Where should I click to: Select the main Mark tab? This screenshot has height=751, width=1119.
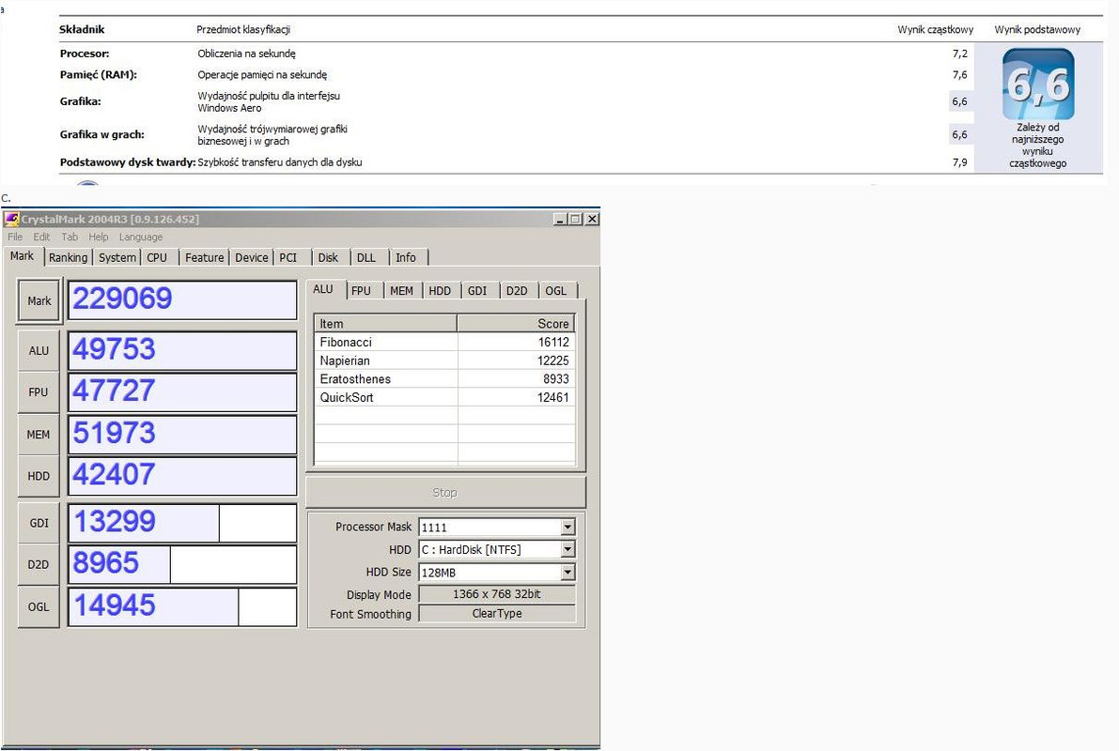[x=23, y=256]
